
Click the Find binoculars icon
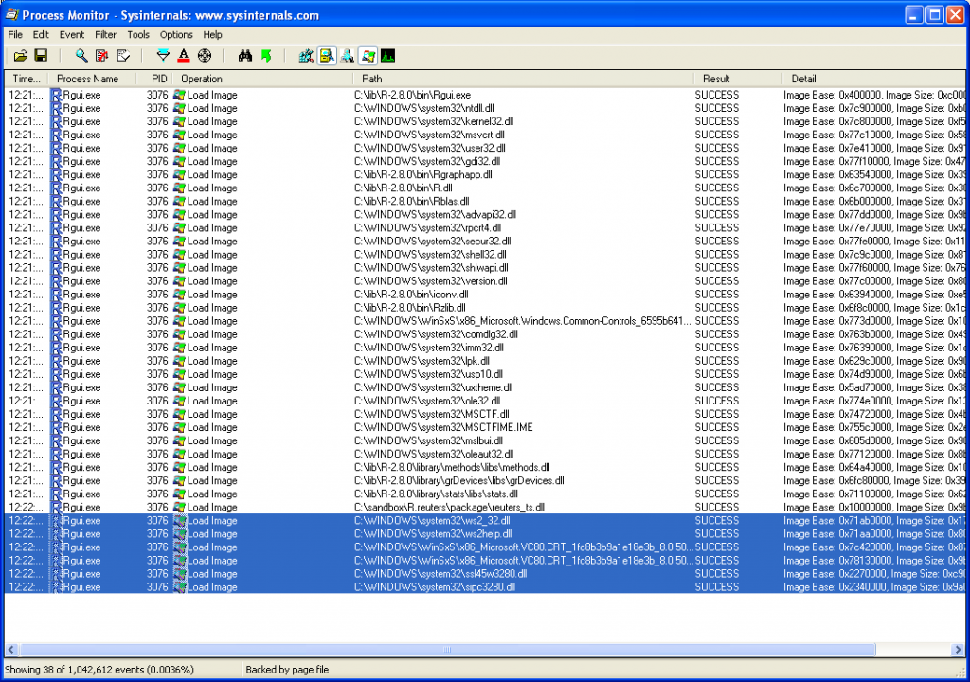(x=246, y=55)
